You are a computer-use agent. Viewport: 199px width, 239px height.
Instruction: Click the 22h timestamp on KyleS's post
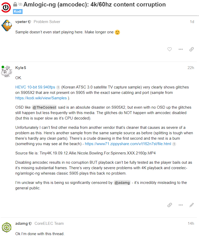pos(191,68)
